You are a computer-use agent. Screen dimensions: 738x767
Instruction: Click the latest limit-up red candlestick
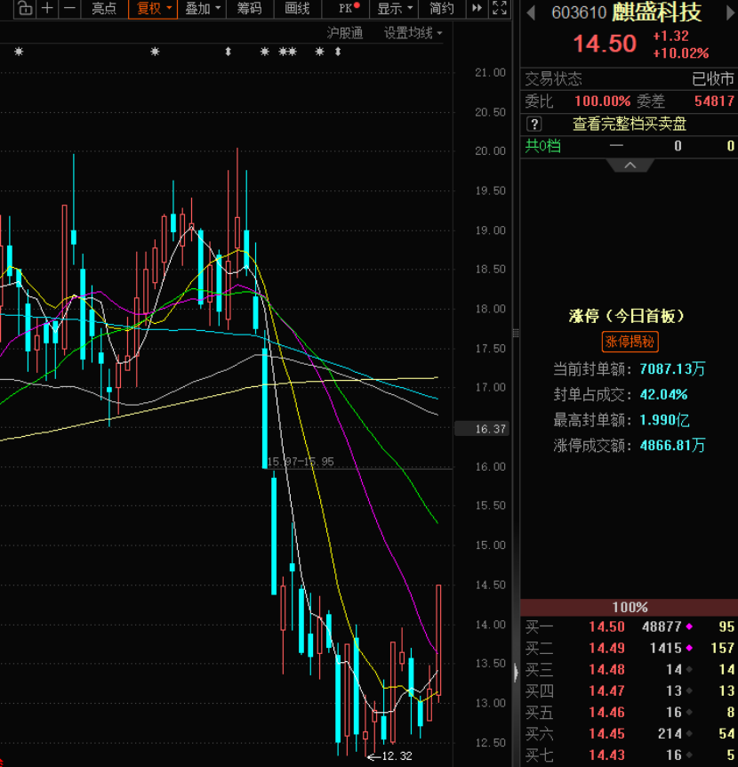[x=438, y=640]
